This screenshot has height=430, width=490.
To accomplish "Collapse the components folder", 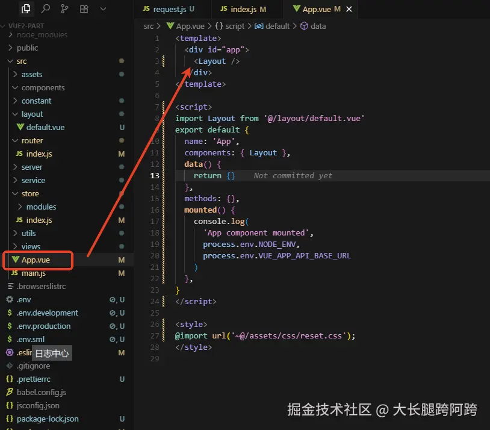I will click(43, 87).
